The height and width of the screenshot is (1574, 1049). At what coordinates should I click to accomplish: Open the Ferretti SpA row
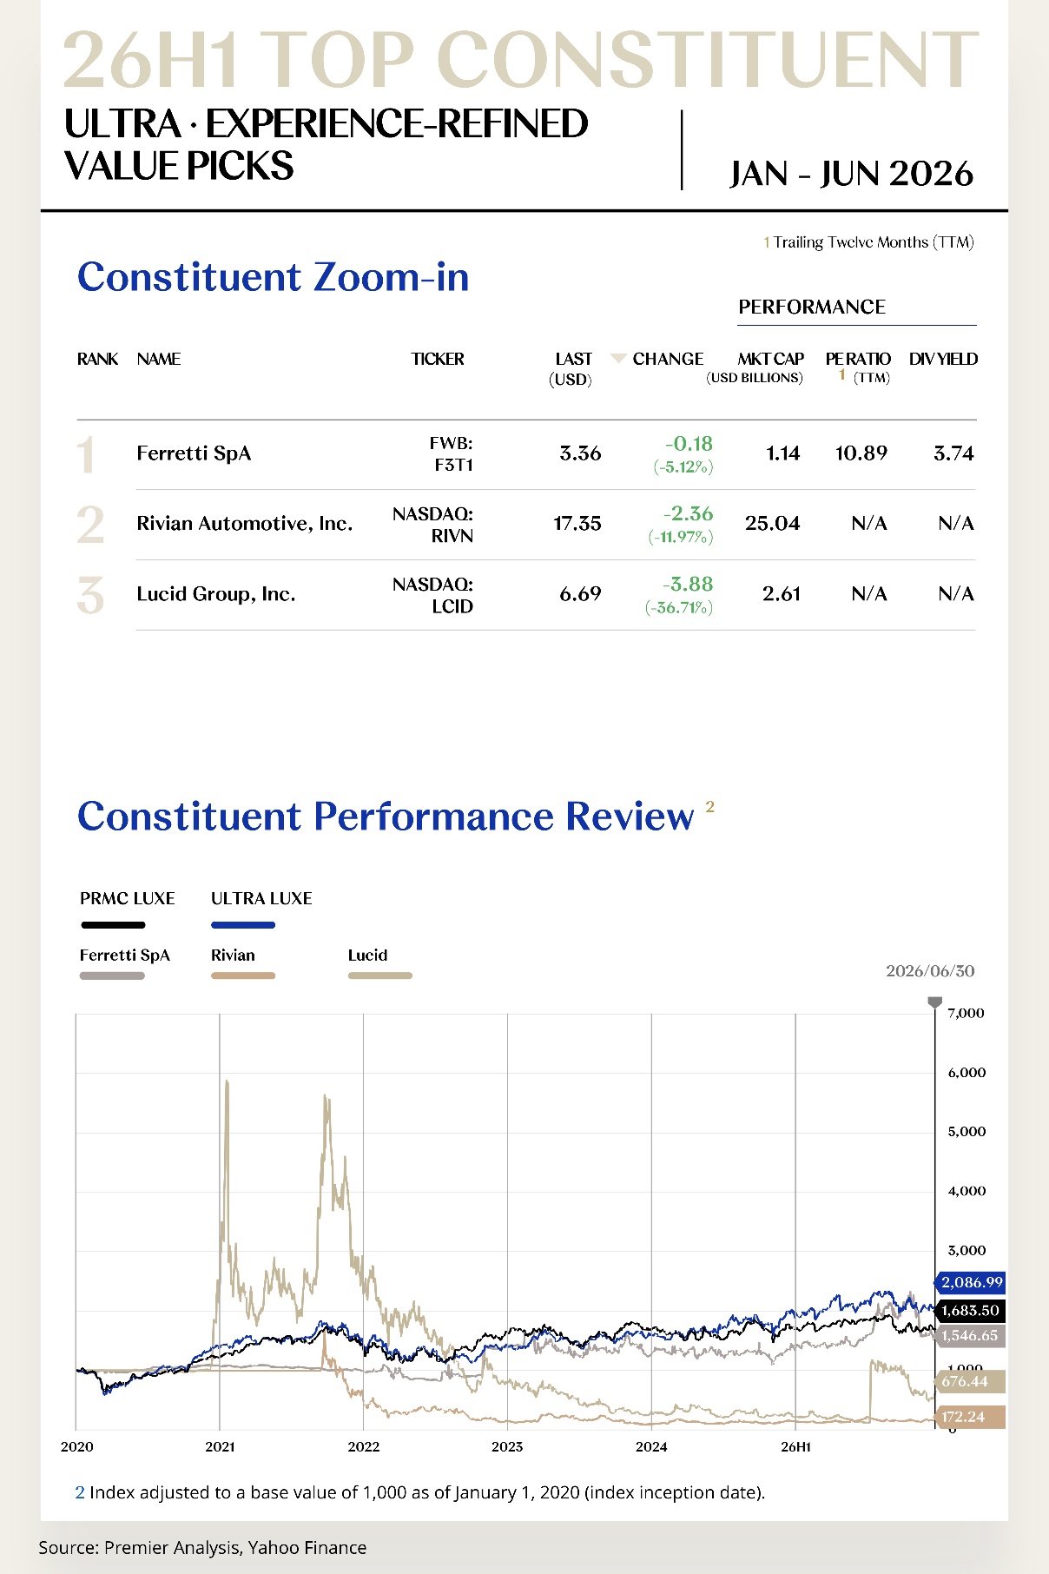pos(525,454)
